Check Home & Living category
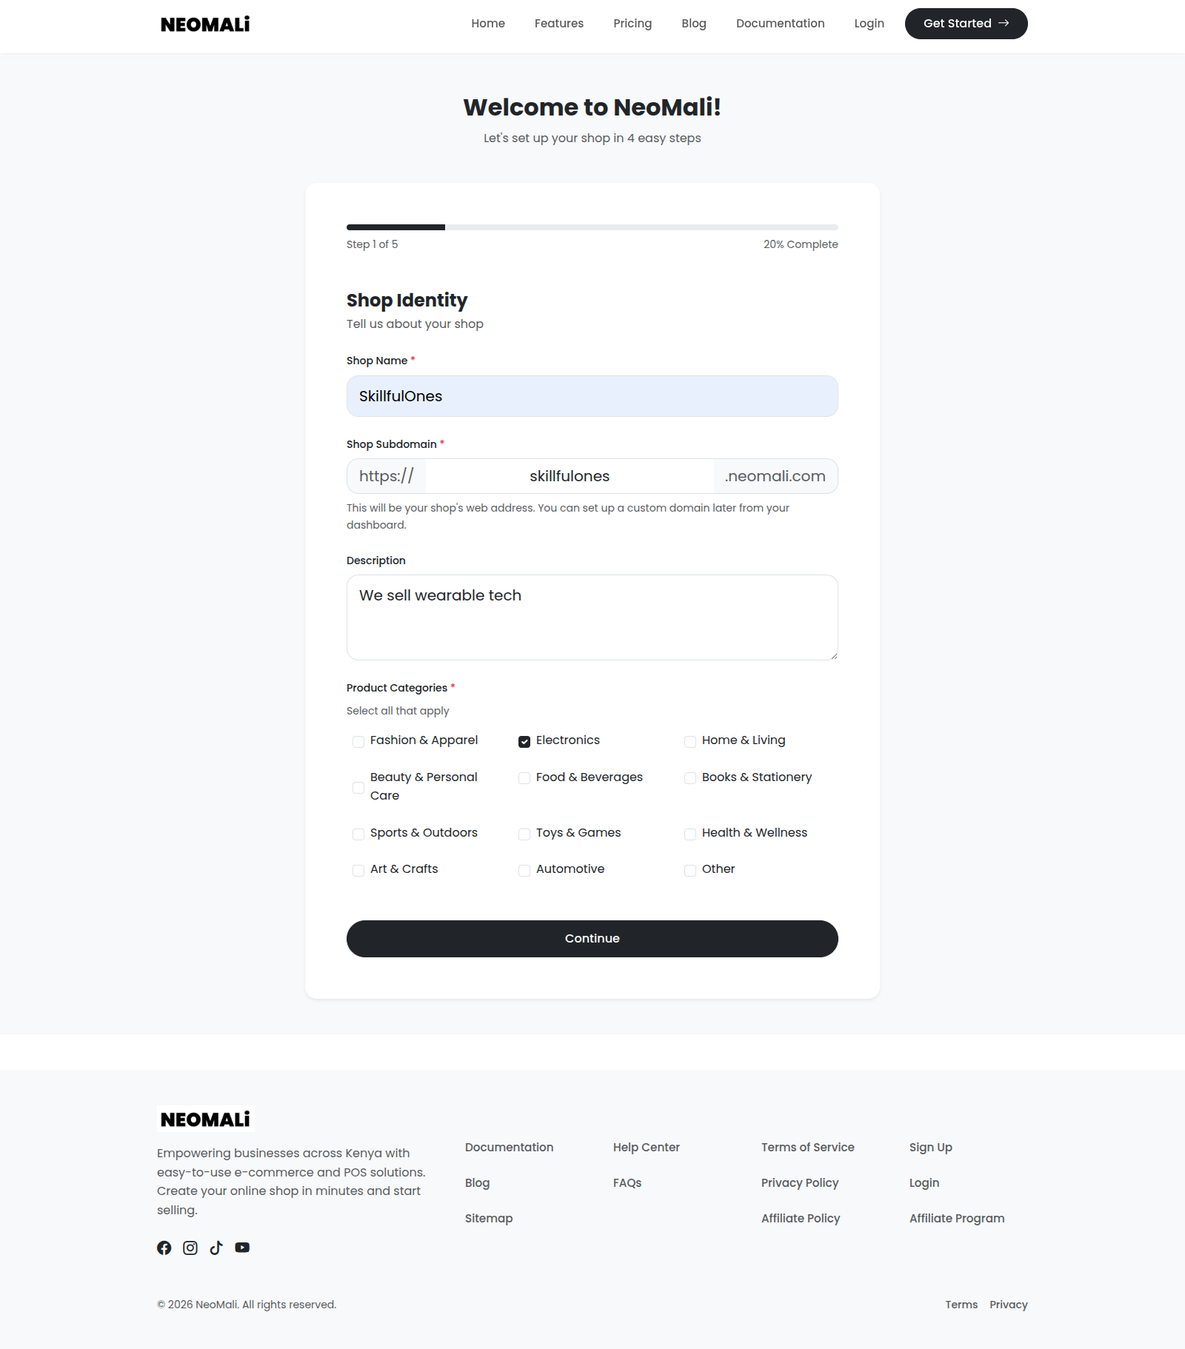This screenshot has height=1349, width=1185. (690, 741)
